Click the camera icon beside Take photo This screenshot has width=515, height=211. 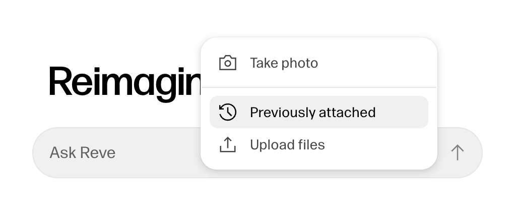point(228,63)
